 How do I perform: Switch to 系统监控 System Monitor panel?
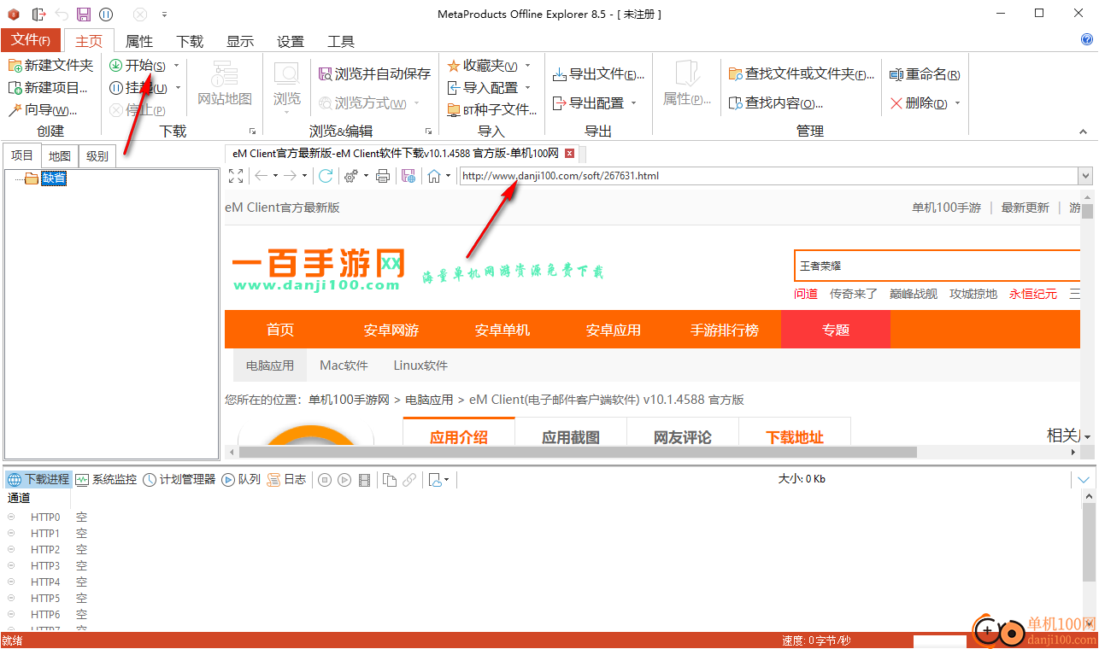[106, 480]
